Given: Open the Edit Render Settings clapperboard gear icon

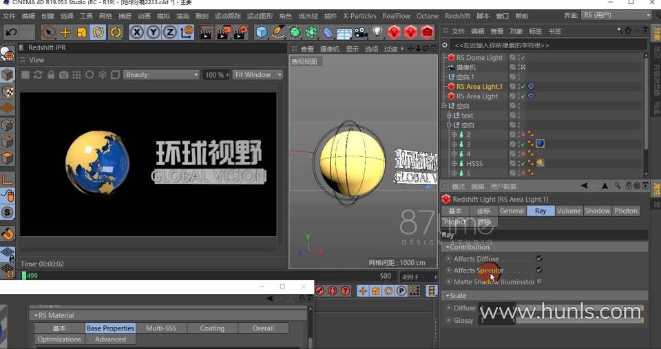Looking at the screenshot, I should [x=241, y=32].
